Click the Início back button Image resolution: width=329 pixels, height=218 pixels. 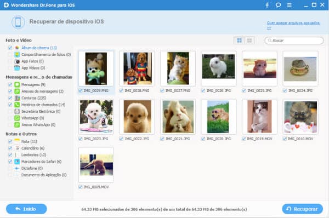(26, 209)
